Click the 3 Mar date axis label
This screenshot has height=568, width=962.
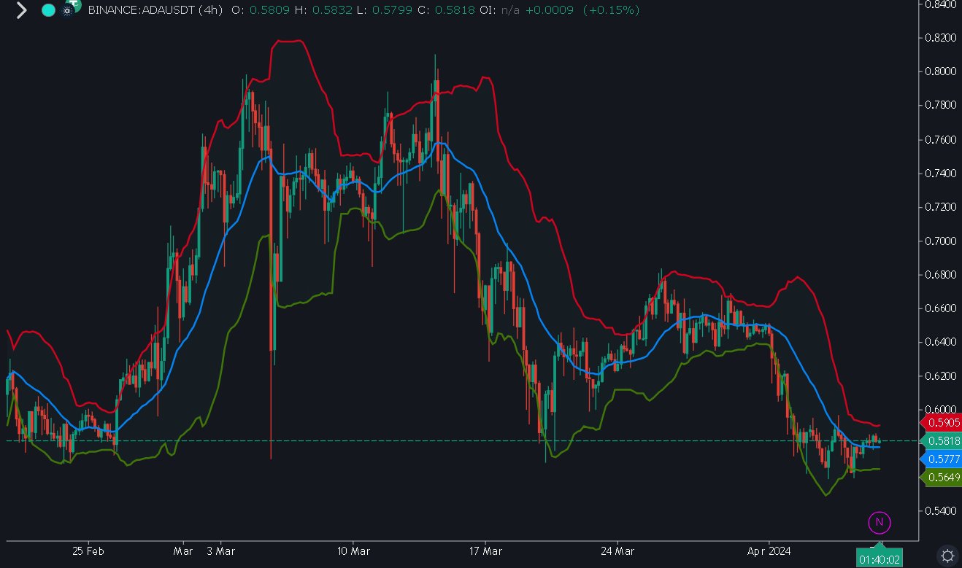[x=220, y=551]
